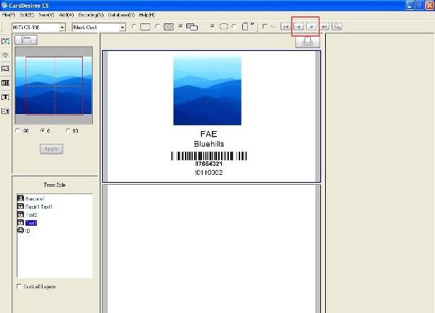Go to the previous database record

pyautogui.click(x=298, y=27)
